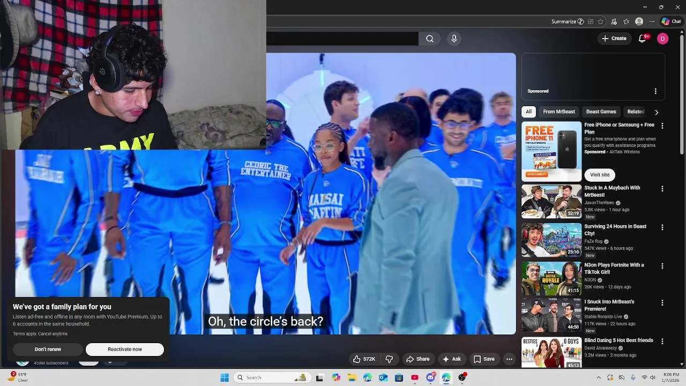Dislike the video

tap(390, 359)
